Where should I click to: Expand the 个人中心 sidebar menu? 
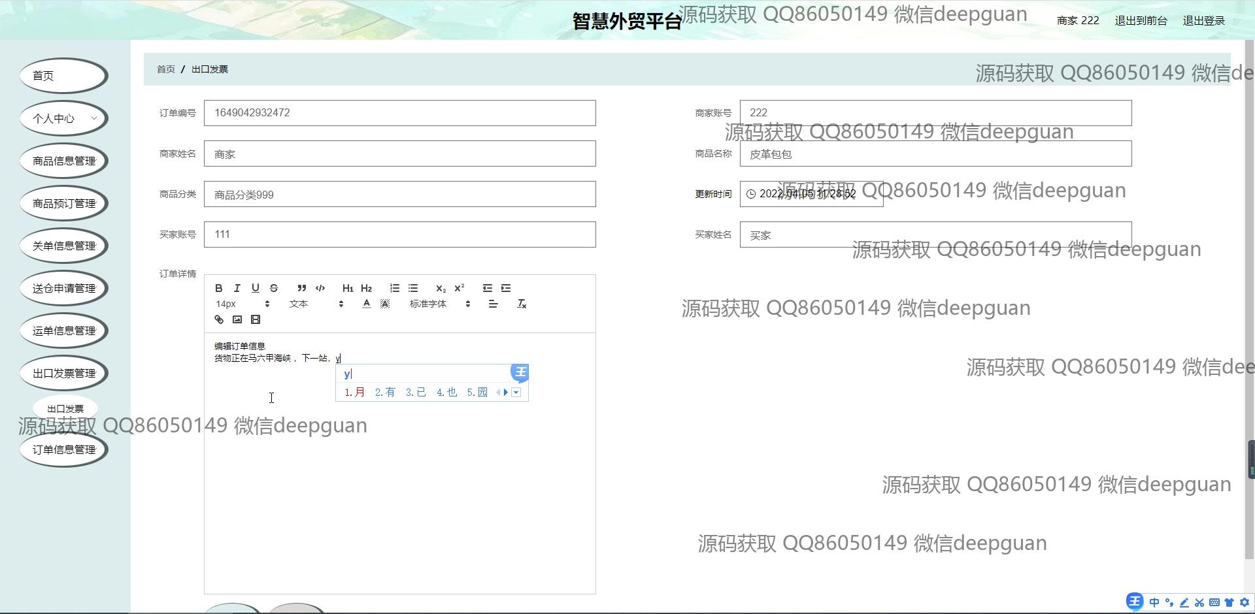coord(63,118)
